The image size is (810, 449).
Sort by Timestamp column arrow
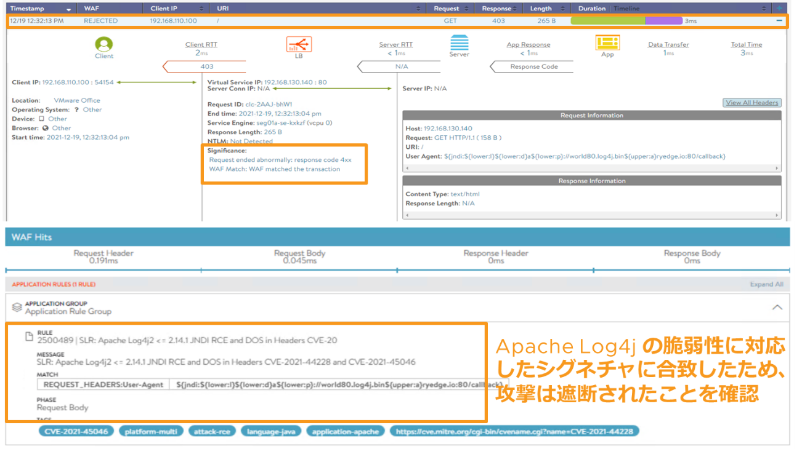coord(68,9)
